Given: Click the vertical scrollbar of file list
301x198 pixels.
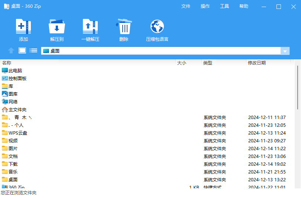Looking at the screenshot, I should tap(297, 87).
